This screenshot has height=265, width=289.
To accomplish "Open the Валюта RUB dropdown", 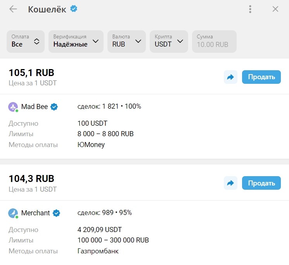I will point(127,41).
